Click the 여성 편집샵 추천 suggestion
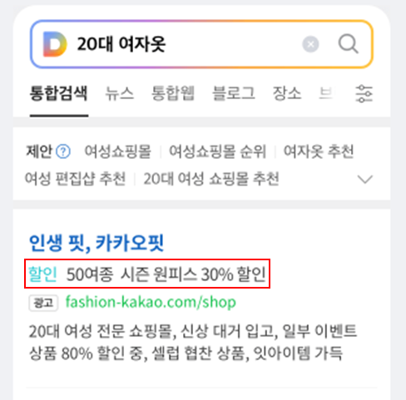Viewport: 406px width, 400px height. pyautogui.click(x=76, y=179)
